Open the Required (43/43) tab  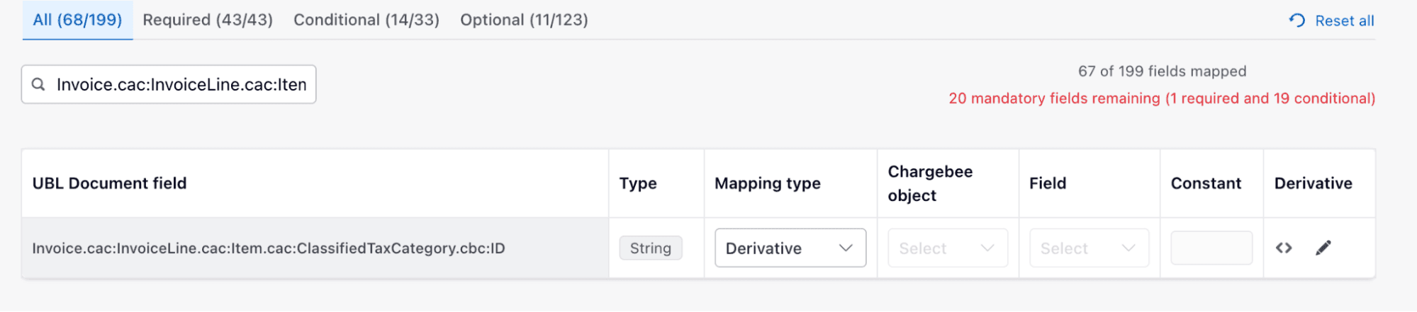pos(208,20)
